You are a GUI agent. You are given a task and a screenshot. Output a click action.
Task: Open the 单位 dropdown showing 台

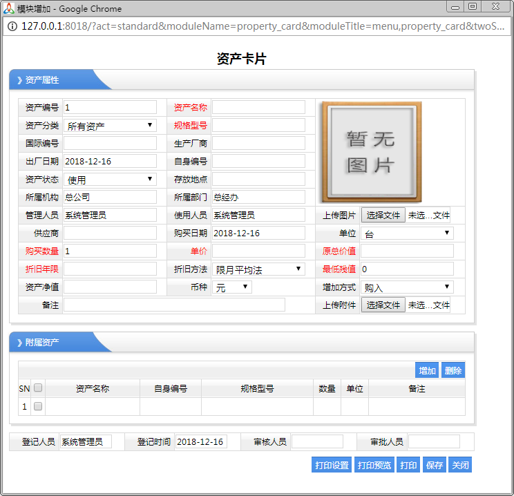(x=407, y=233)
